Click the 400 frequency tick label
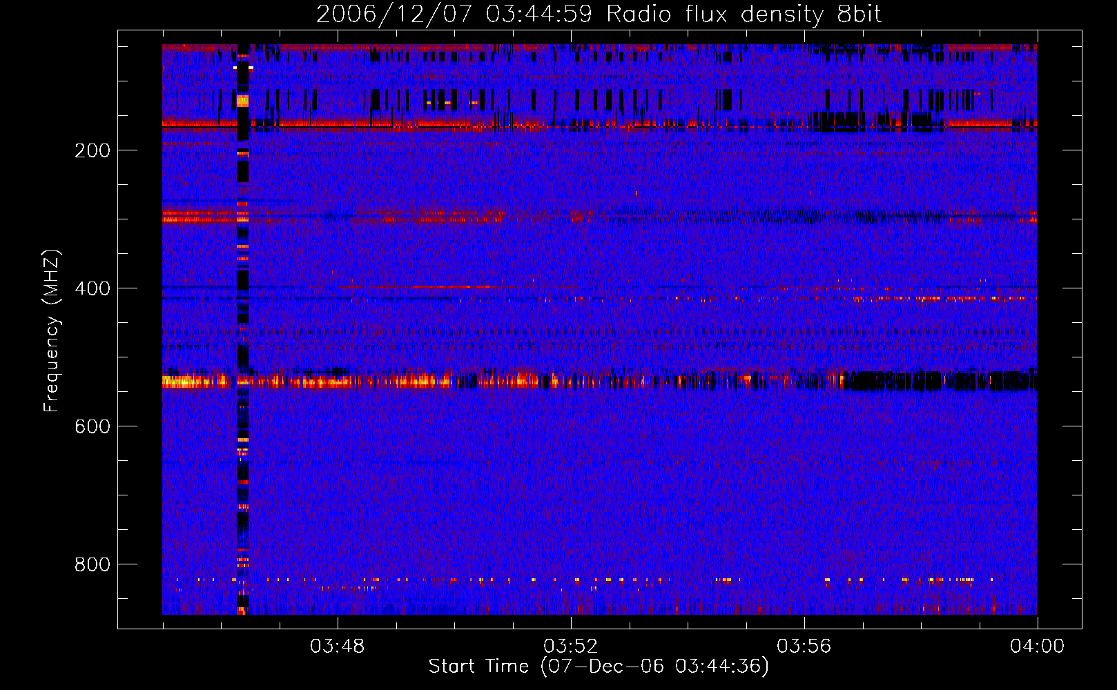Image resolution: width=1117 pixels, height=690 pixels. 93,289
